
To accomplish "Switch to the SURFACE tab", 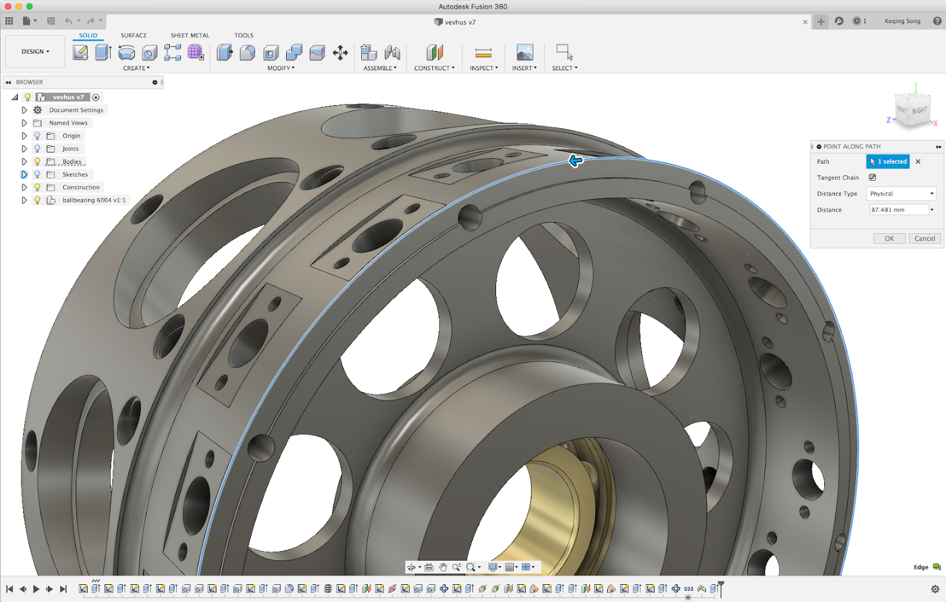I will point(134,35).
